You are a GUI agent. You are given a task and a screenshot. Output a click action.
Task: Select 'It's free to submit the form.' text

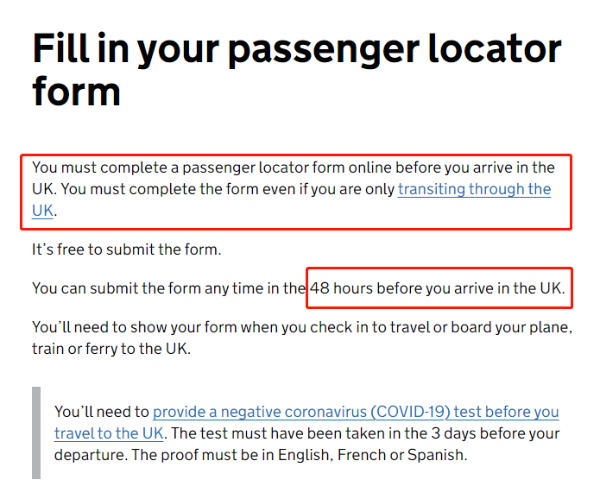pos(127,249)
